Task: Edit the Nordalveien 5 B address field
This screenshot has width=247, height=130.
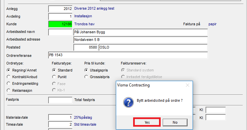Action: pos(140,40)
